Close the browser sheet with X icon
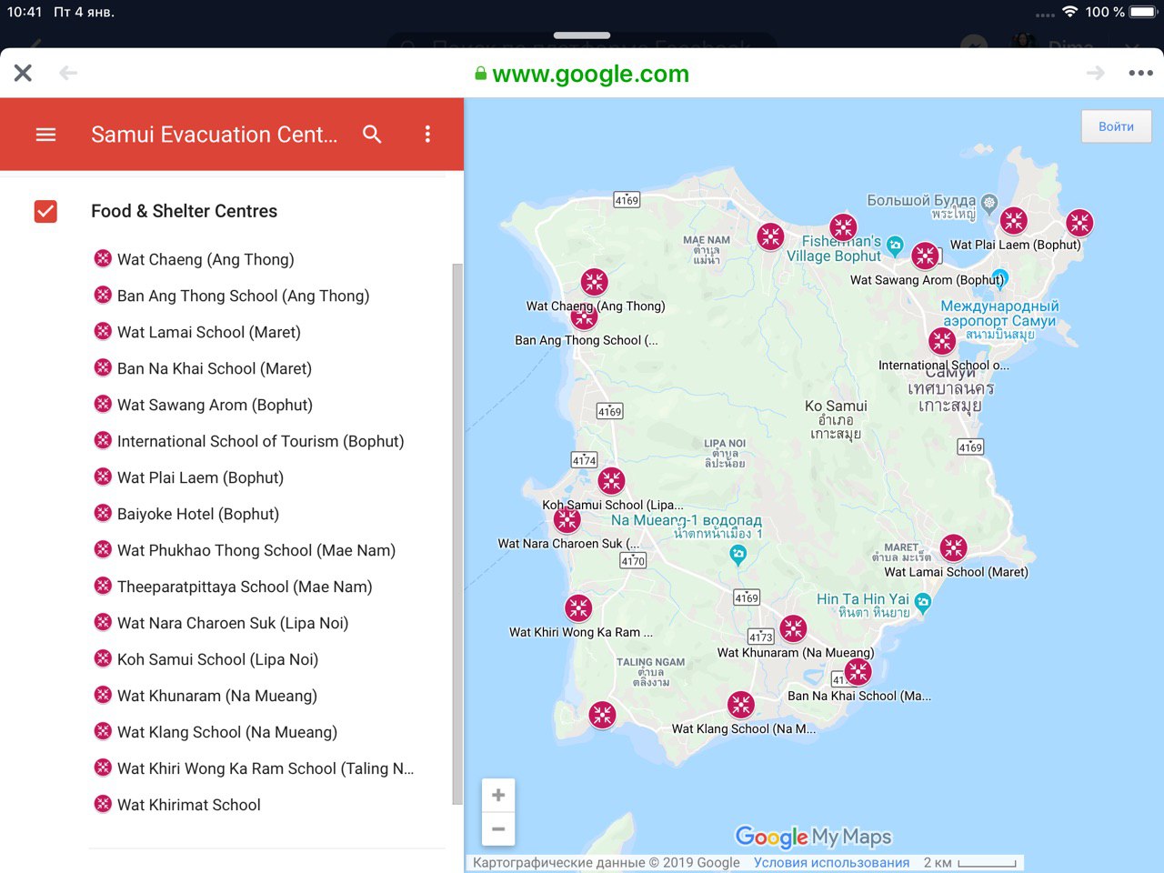 pos(23,73)
